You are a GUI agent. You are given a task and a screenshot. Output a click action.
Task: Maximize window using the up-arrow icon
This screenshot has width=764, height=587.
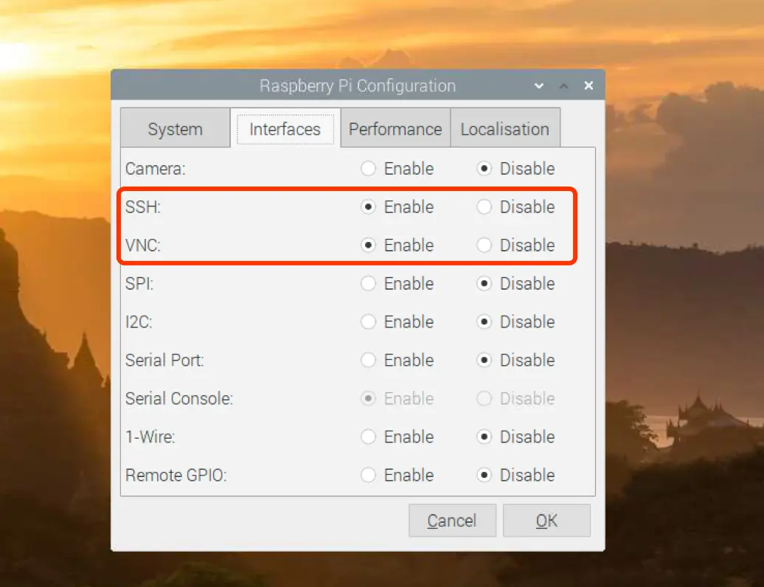(564, 86)
